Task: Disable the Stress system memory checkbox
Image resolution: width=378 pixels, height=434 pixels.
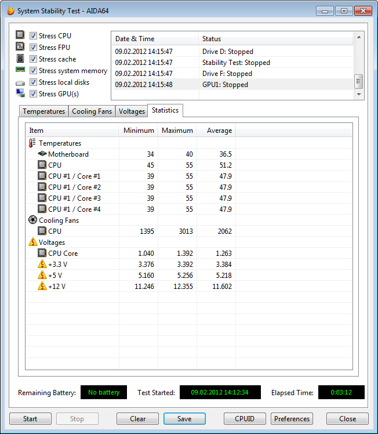Action: coord(33,71)
